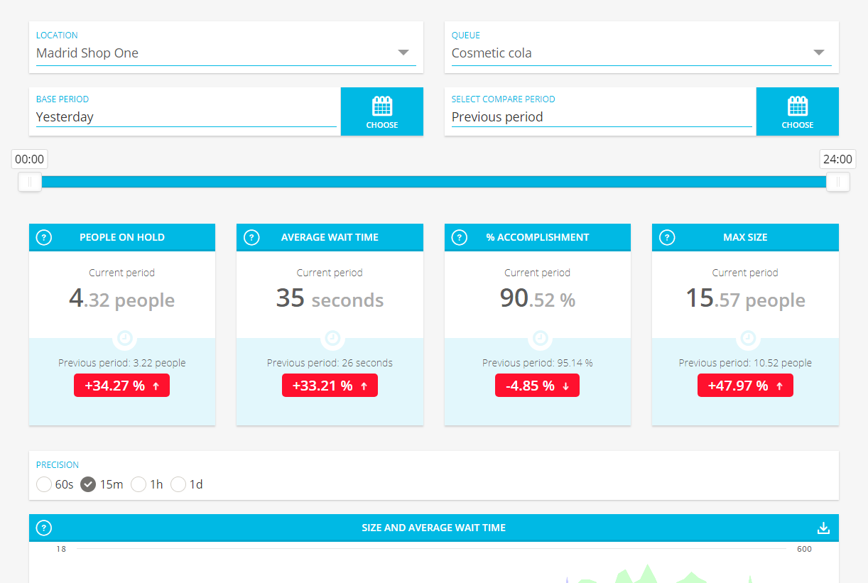868x583 pixels.
Task: Click help icon on Size and Average Wait Time chart
Action: [44, 528]
